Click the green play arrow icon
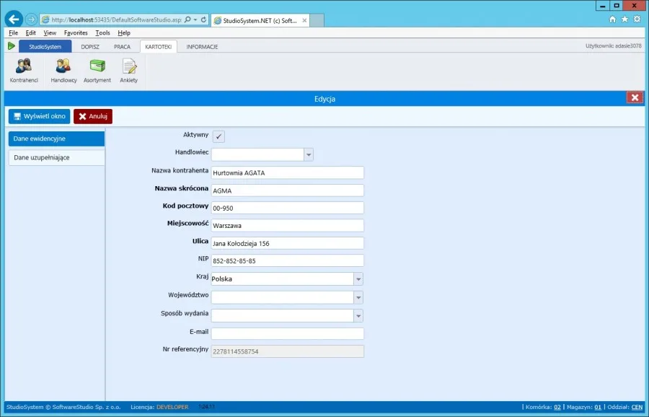This screenshot has height=417, width=649. (11, 46)
